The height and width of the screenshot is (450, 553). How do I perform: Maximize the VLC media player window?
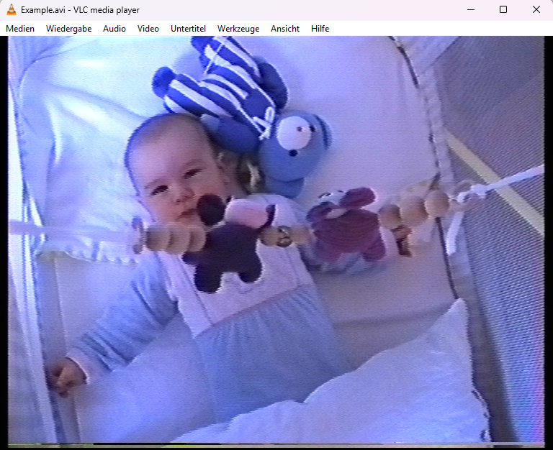[503, 9]
